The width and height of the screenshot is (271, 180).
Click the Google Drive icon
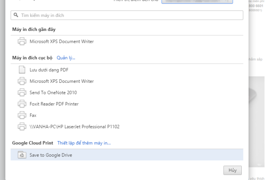pyautogui.click(x=22, y=155)
